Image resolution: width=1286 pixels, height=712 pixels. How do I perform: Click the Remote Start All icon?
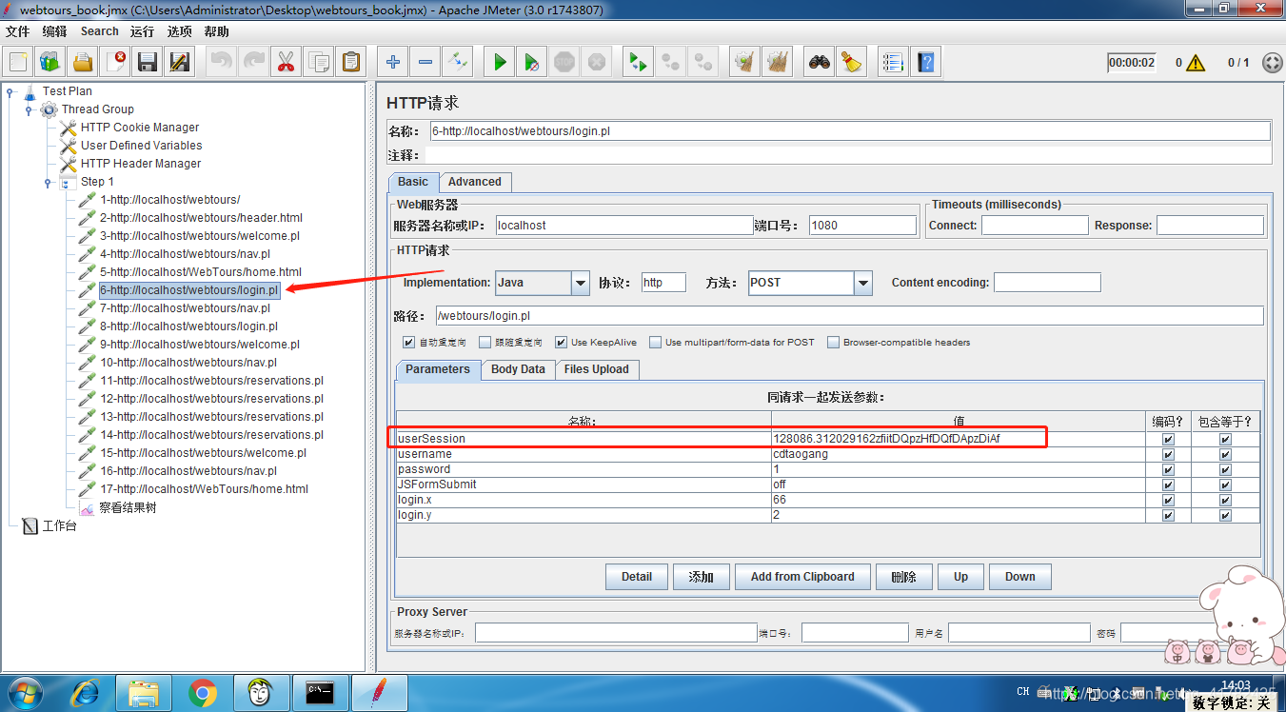pos(637,63)
